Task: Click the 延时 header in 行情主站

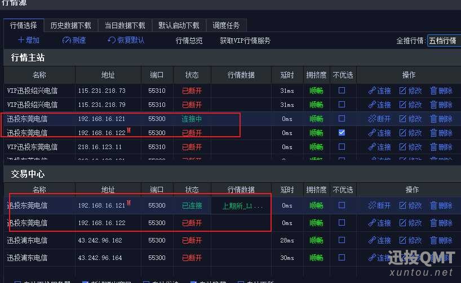Action: [x=287, y=75]
